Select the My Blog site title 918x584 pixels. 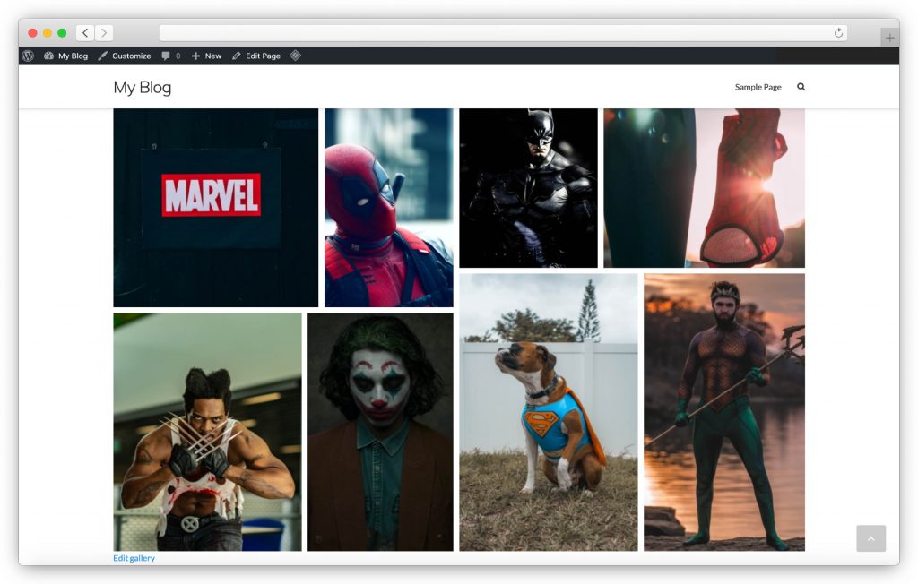point(141,87)
